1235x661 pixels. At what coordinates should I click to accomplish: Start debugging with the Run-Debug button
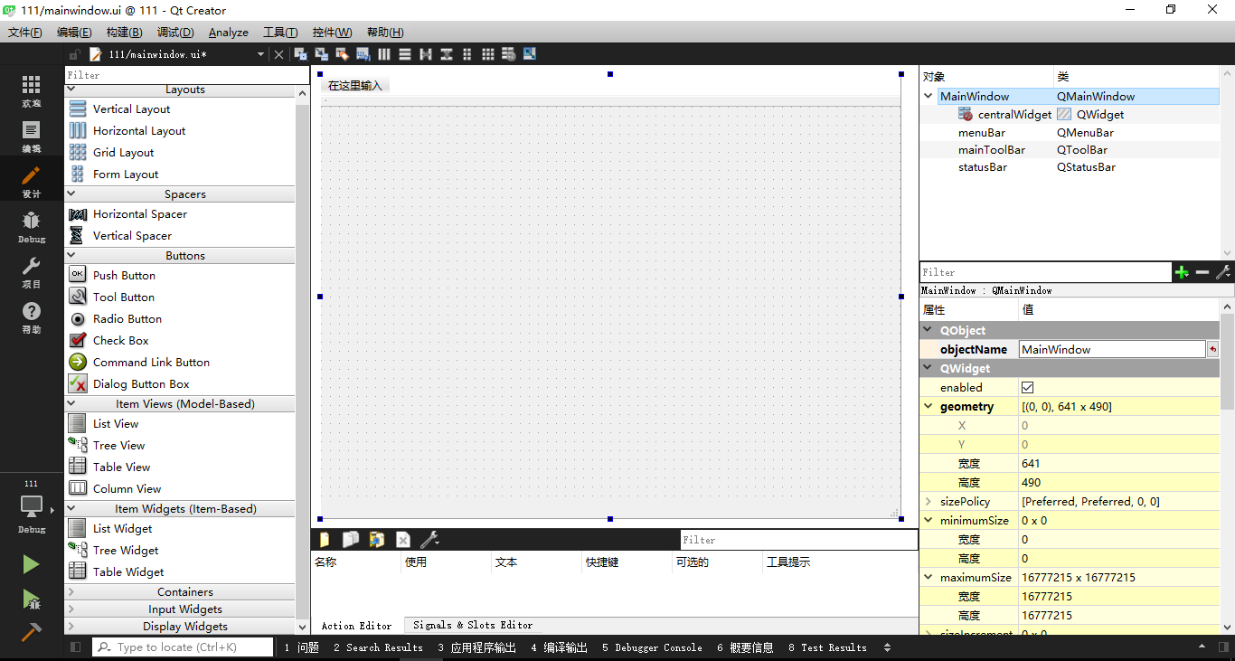click(31, 599)
